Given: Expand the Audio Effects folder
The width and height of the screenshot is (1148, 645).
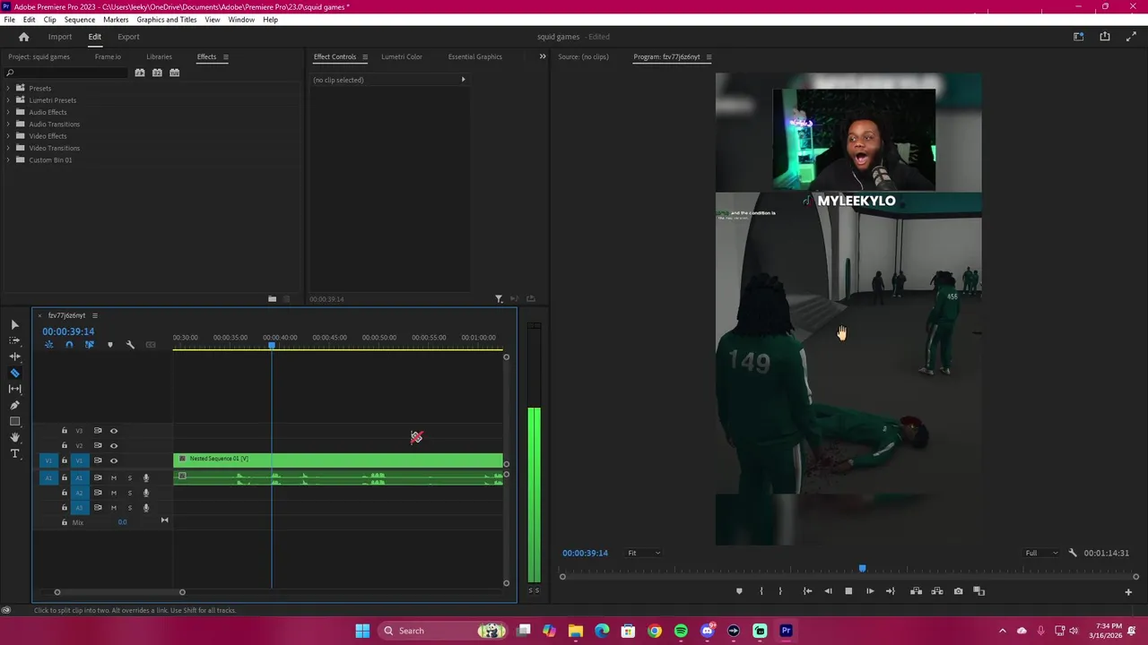Looking at the screenshot, I should point(8,112).
